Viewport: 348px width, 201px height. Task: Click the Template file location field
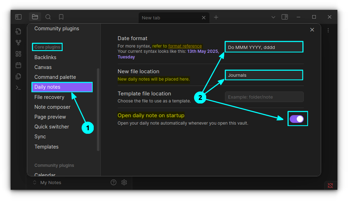click(264, 97)
